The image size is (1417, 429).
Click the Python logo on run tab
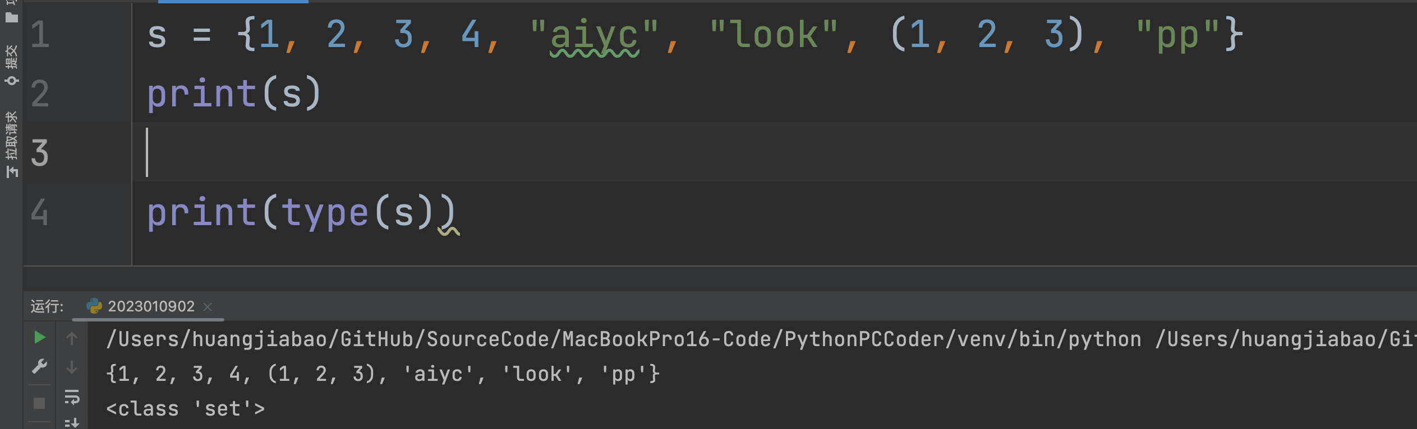point(94,306)
